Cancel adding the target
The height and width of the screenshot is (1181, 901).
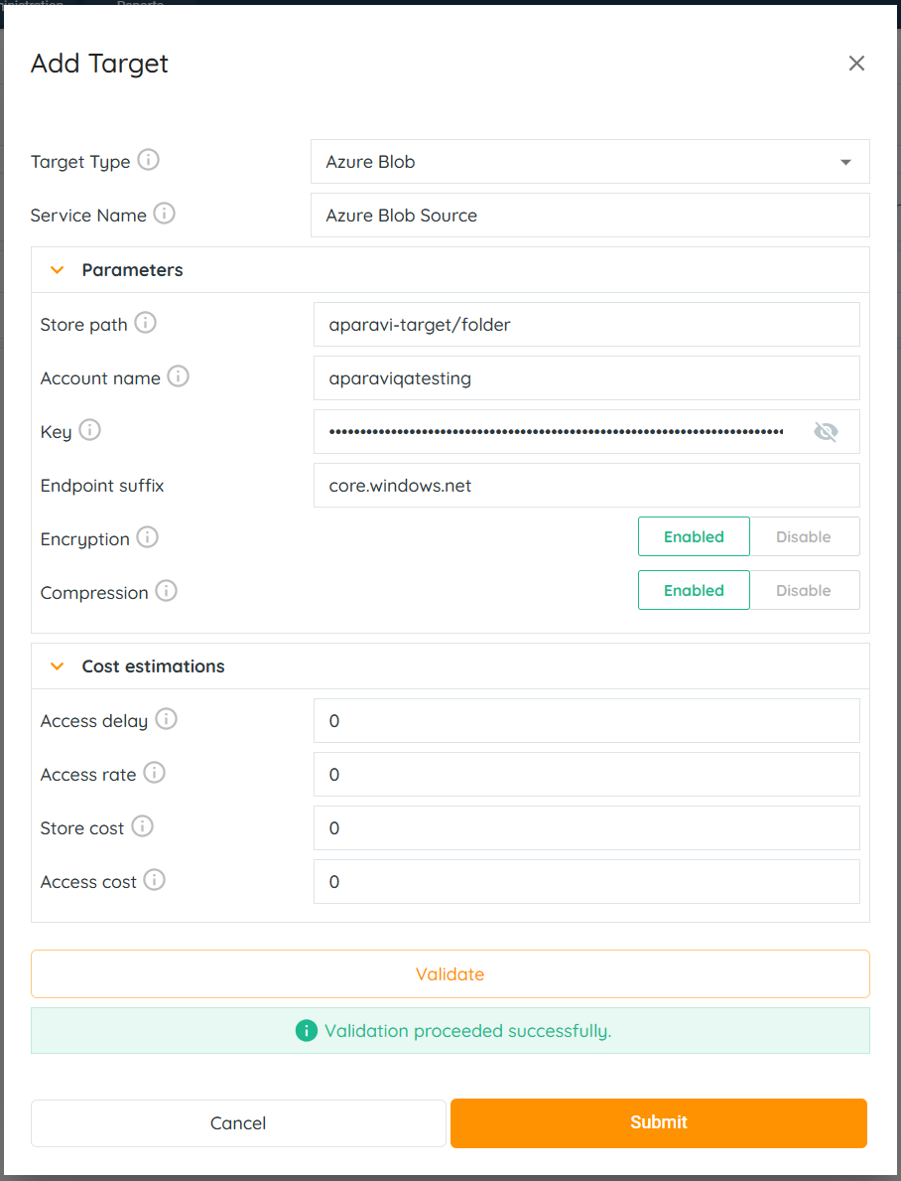(x=238, y=1123)
